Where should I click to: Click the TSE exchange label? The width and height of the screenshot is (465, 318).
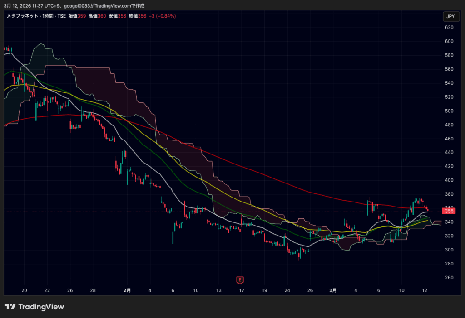click(x=61, y=16)
